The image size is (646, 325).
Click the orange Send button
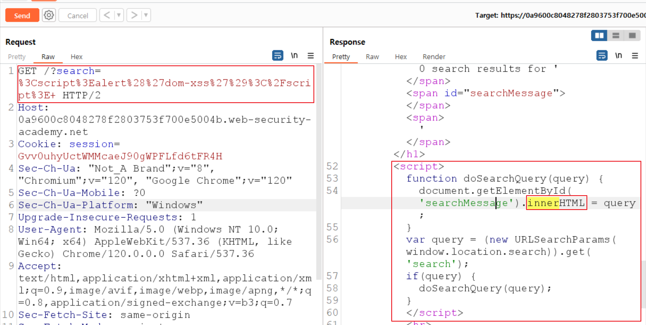point(22,16)
